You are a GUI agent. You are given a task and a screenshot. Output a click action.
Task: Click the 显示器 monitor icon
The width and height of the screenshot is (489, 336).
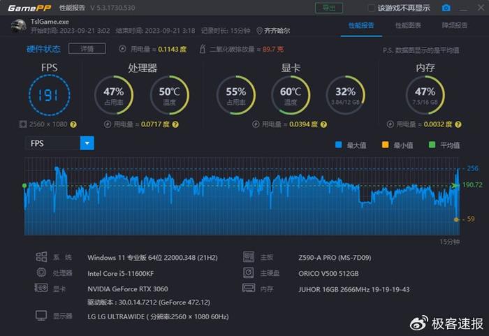pyautogui.click(x=41, y=316)
